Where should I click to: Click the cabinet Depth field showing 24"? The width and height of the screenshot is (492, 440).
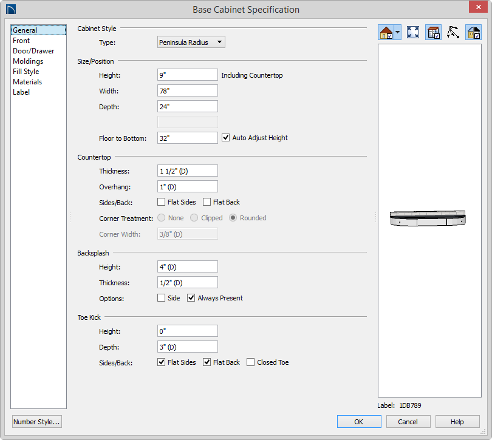point(187,106)
